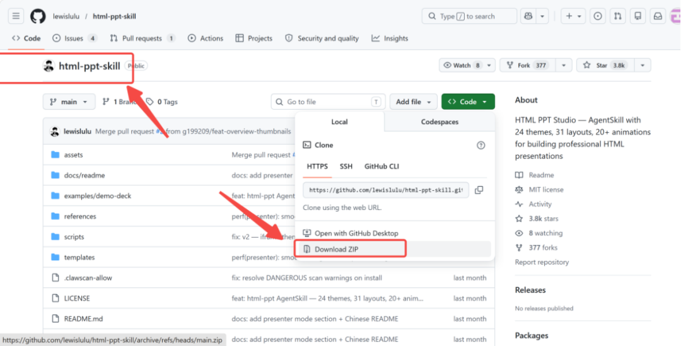Select the HTTPS clone option
The height and width of the screenshot is (346, 681).
pyautogui.click(x=317, y=166)
